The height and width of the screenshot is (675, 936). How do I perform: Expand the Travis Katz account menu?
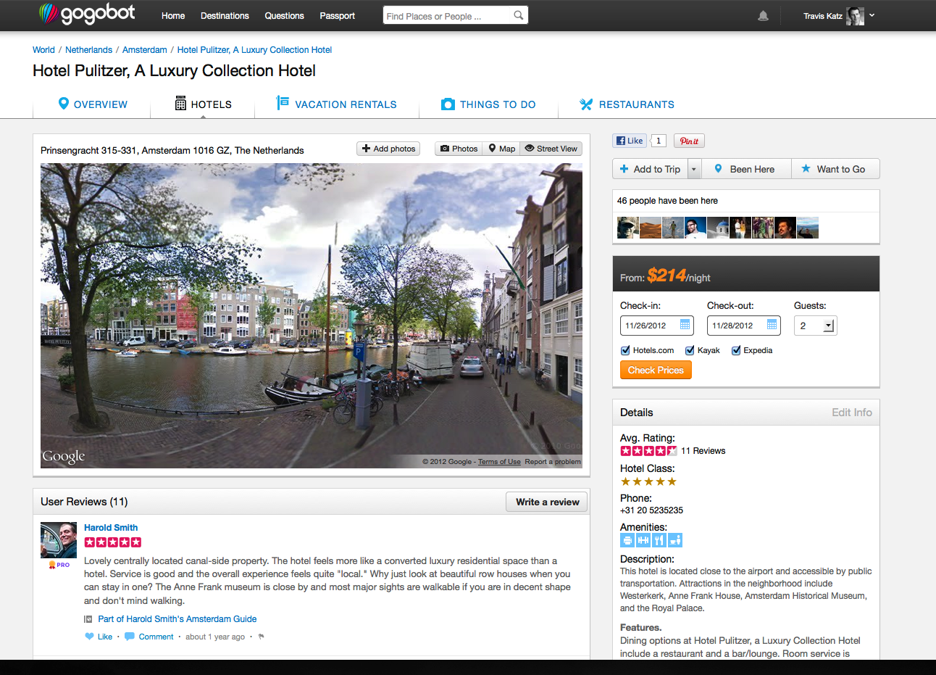point(872,15)
